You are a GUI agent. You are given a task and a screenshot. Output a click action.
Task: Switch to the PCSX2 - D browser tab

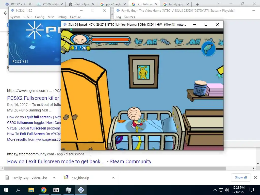18,4
